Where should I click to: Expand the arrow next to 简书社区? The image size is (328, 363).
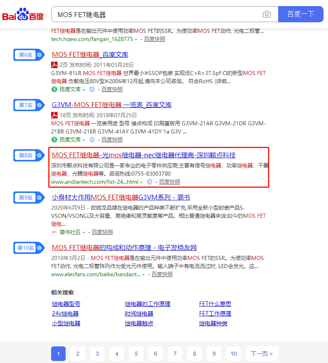84,232
